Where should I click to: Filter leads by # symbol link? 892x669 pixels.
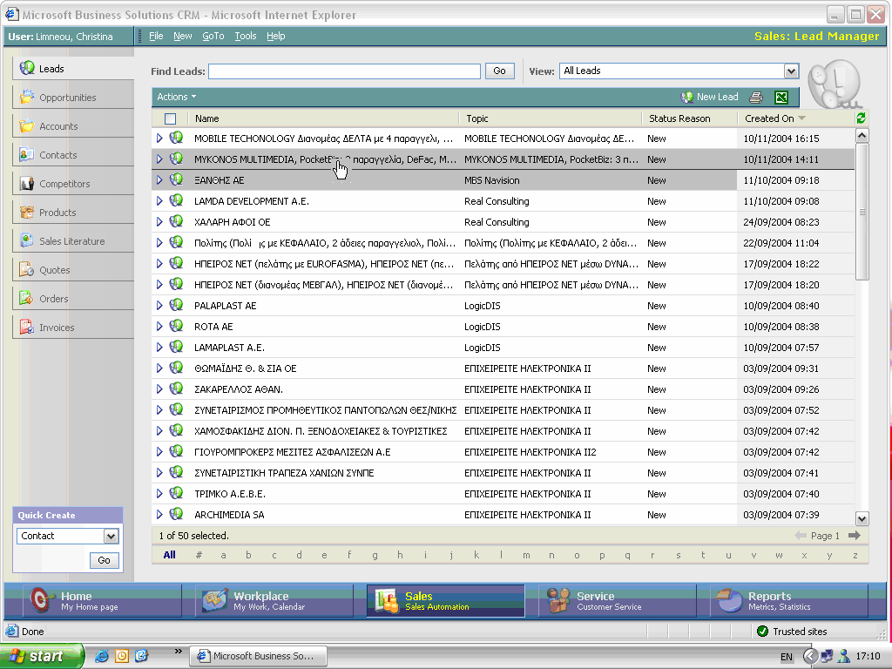pyautogui.click(x=199, y=555)
